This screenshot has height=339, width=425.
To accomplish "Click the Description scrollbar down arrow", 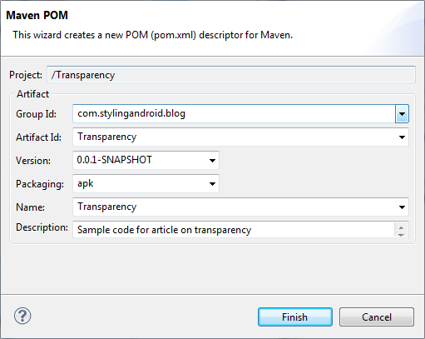I will click(401, 235).
